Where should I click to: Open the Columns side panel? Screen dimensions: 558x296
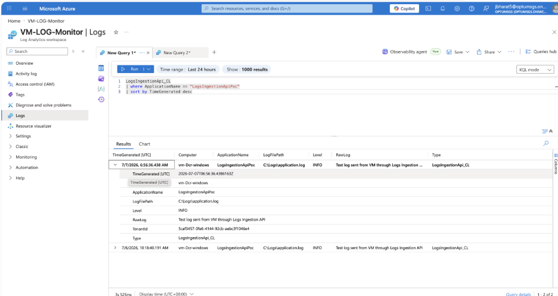point(556,164)
